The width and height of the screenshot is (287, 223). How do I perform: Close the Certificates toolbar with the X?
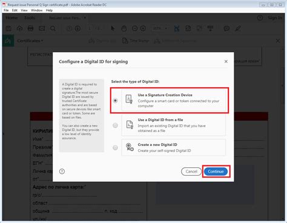coord(278,41)
